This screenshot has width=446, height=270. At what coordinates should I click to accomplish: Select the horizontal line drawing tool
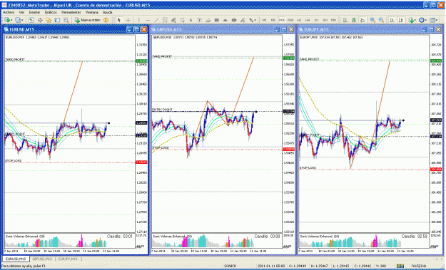coord(148,20)
